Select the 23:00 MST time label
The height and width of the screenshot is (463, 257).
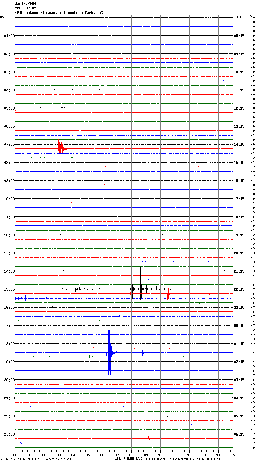coord(9,434)
